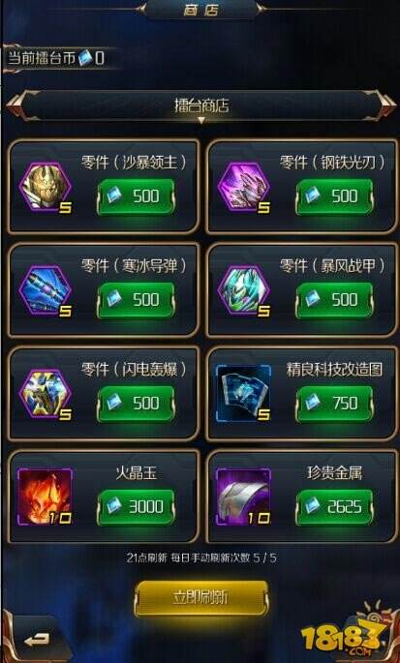Image resolution: width=400 pixels, height=663 pixels.
Task: Purchase 暴风战甲 part for 500
Action: (334, 300)
